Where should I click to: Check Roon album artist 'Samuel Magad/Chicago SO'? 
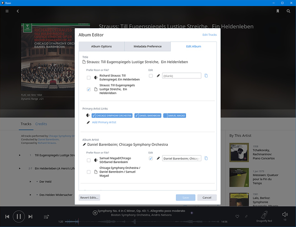(89, 160)
